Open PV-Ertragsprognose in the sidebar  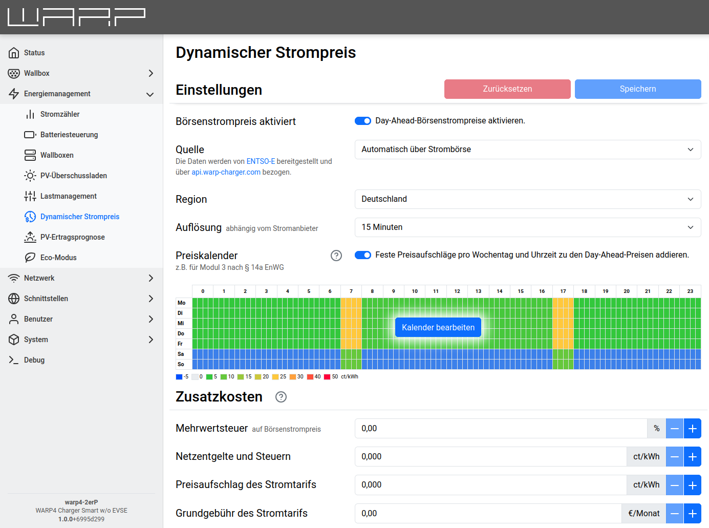tap(72, 237)
